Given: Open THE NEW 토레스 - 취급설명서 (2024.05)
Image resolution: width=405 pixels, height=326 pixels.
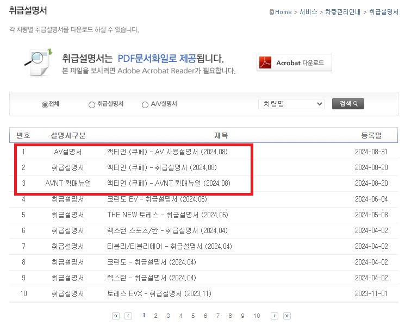Looking at the screenshot, I should [x=167, y=215].
